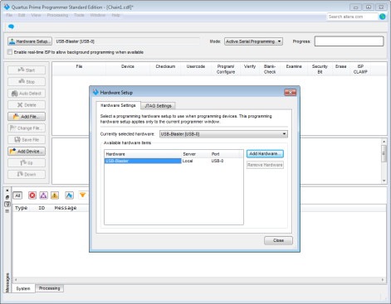Screen dimensions: 391x304
Task: Click Close button in Hardware Setup dialog
Action: click(x=278, y=240)
